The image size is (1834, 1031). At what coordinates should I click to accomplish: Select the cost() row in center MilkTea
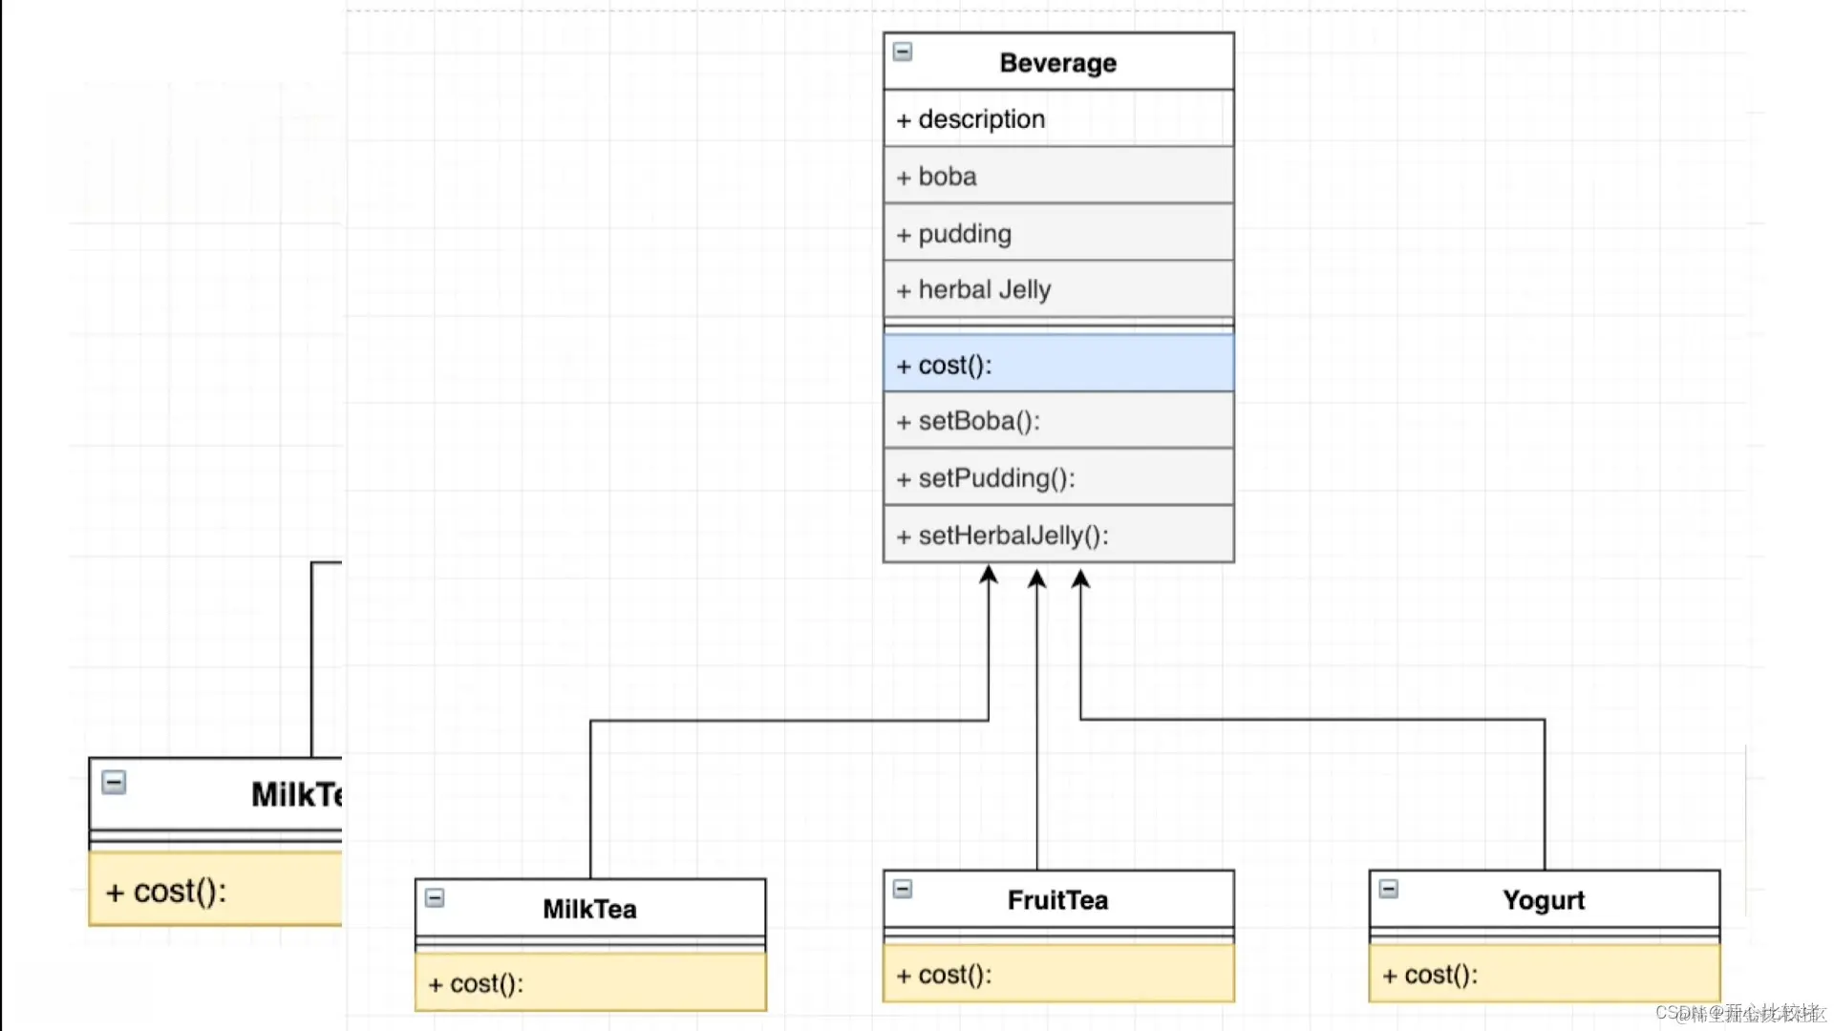(x=589, y=983)
